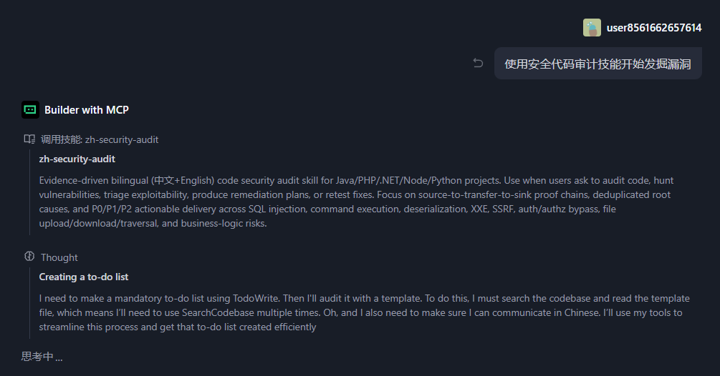720x376 pixels.
Task: Click the user message bubble about 安全代码审计
Action: click(x=597, y=64)
